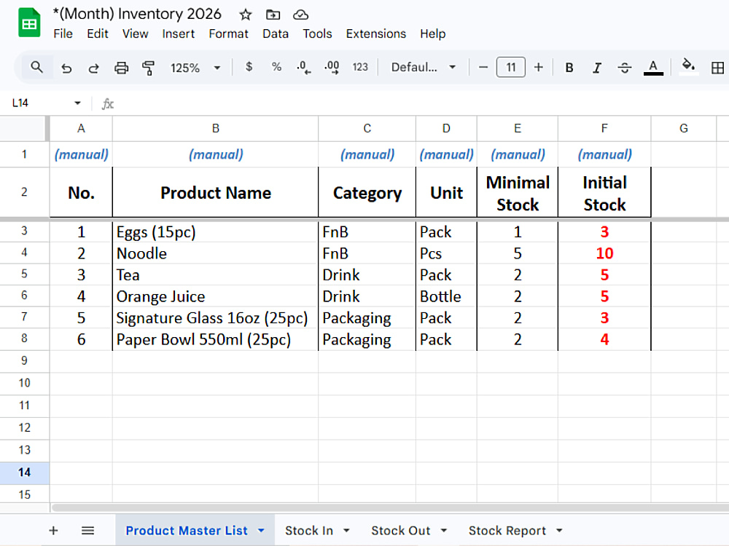This screenshot has height=546, width=729.
Task: Open the font family Default dropdown
Action: (x=423, y=67)
